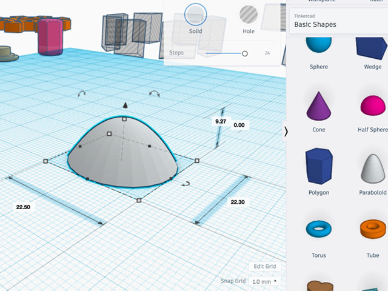Select the blue Polygon shape
Image resolution: width=388 pixels, height=291 pixels.
pyautogui.click(x=318, y=166)
